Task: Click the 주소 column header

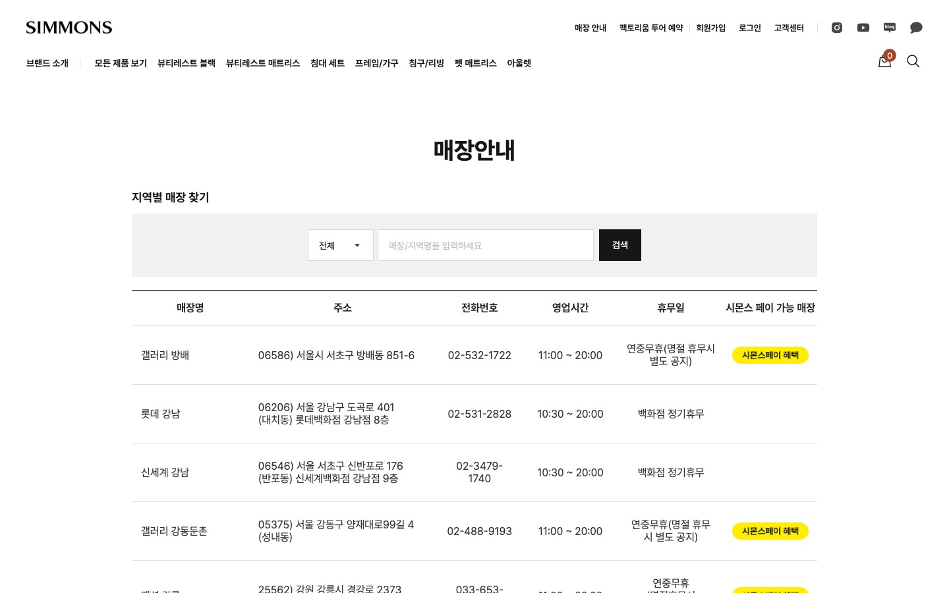Action: [x=343, y=308]
